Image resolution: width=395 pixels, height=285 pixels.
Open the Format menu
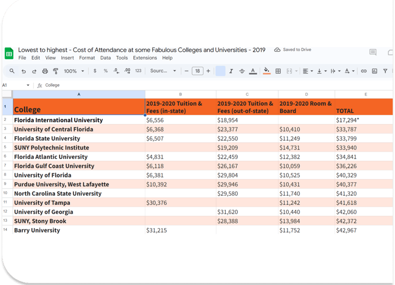click(x=86, y=58)
